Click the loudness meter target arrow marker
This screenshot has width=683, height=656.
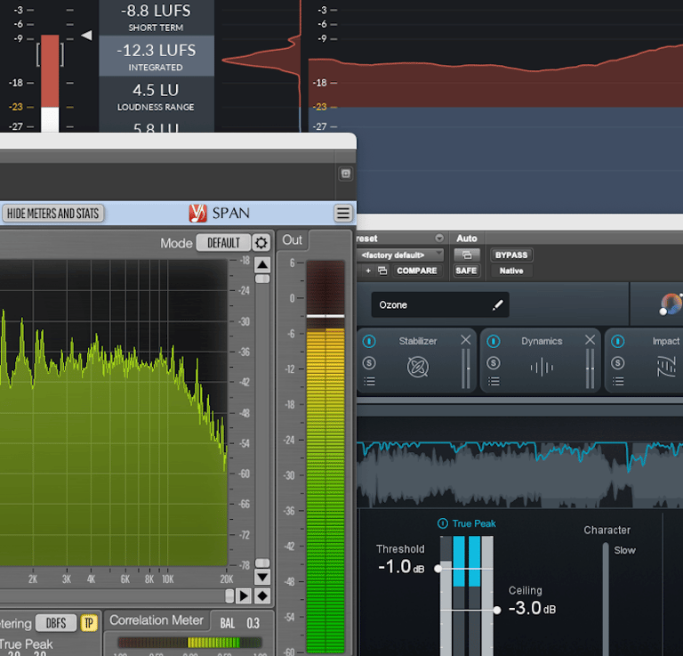click(x=86, y=36)
